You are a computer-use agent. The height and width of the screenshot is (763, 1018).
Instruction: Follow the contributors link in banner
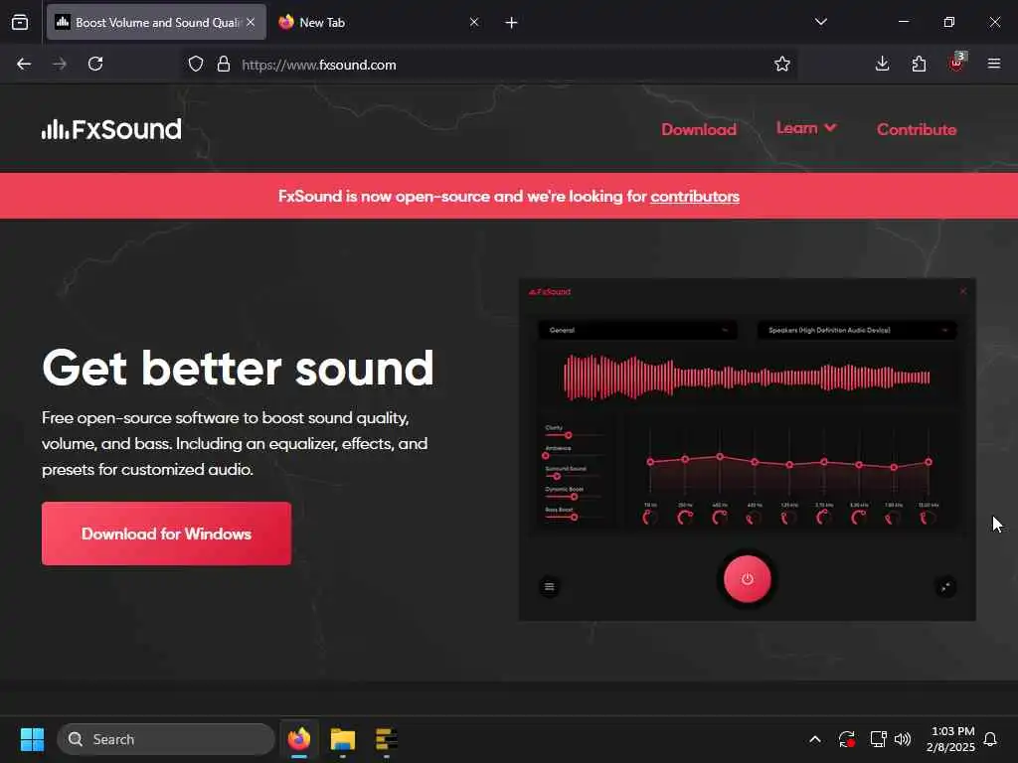pyautogui.click(x=695, y=197)
